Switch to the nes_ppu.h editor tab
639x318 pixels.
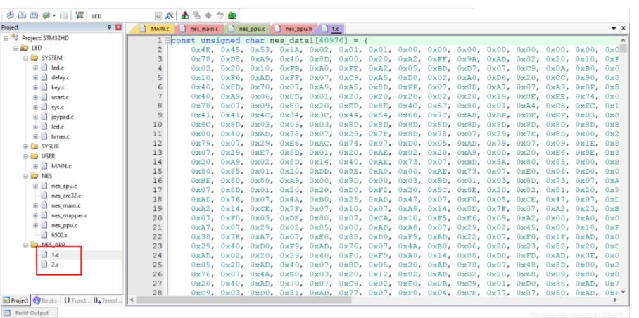[293, 29]
